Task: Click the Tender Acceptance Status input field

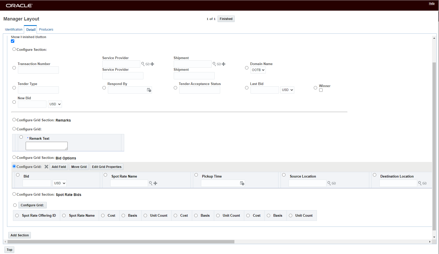Action: [200, 90]
